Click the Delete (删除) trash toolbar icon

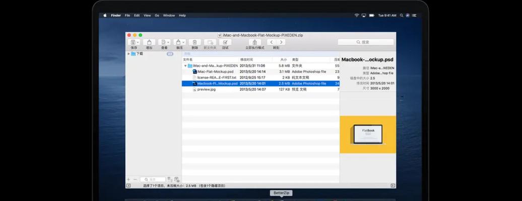click(195, 42)
